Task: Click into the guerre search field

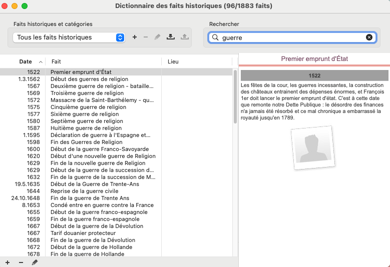Action: [x=292, y=37]
